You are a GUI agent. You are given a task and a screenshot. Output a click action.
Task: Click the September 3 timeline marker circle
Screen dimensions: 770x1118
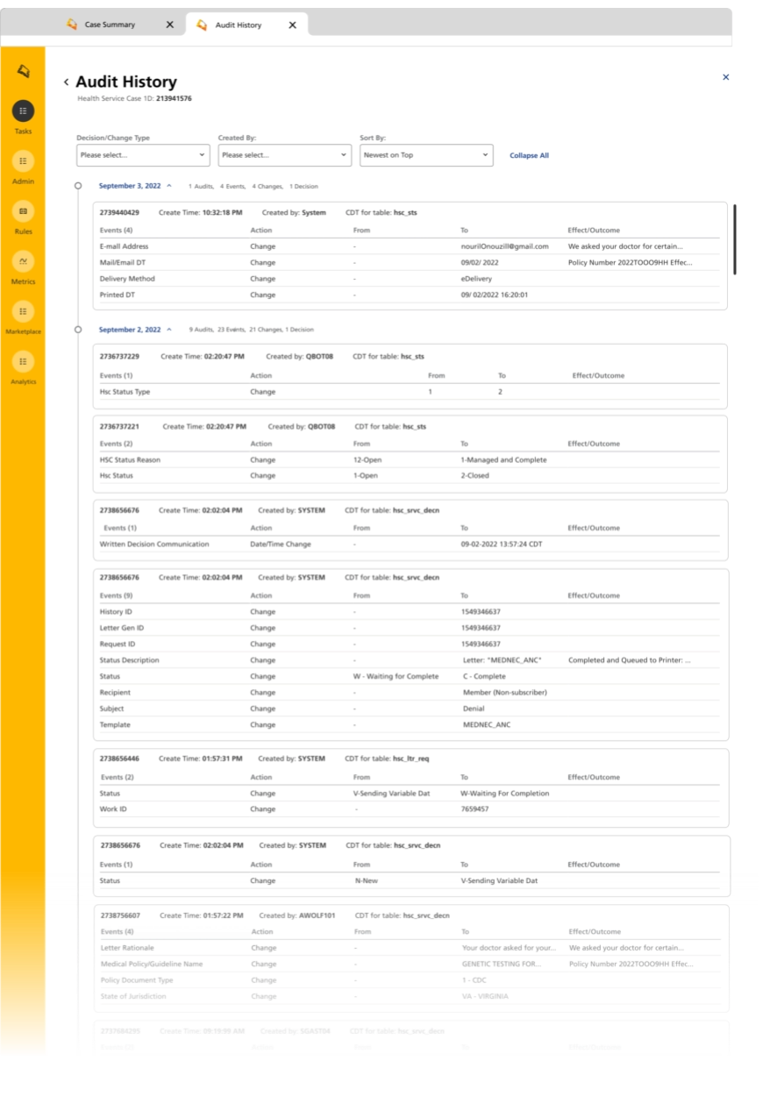click(78, 186)
